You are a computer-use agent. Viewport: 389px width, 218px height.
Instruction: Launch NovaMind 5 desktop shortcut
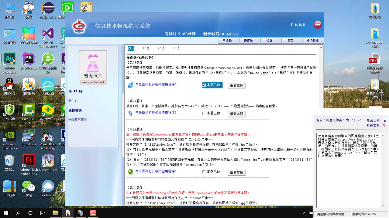click(x=48, y=163)
